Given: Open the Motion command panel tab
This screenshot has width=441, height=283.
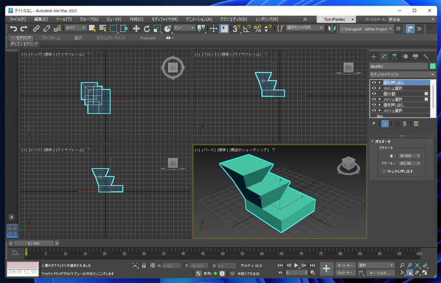Looking at the screenshot, I should [405, 57].
